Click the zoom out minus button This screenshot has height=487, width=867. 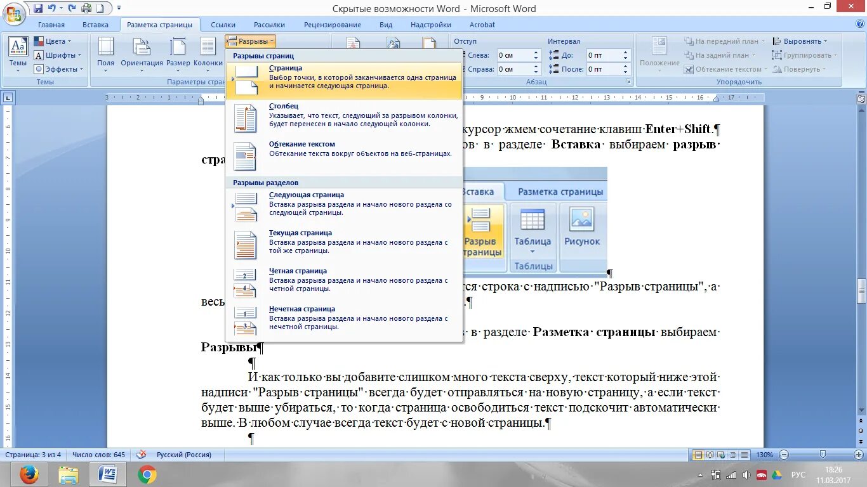click(784, 455)
